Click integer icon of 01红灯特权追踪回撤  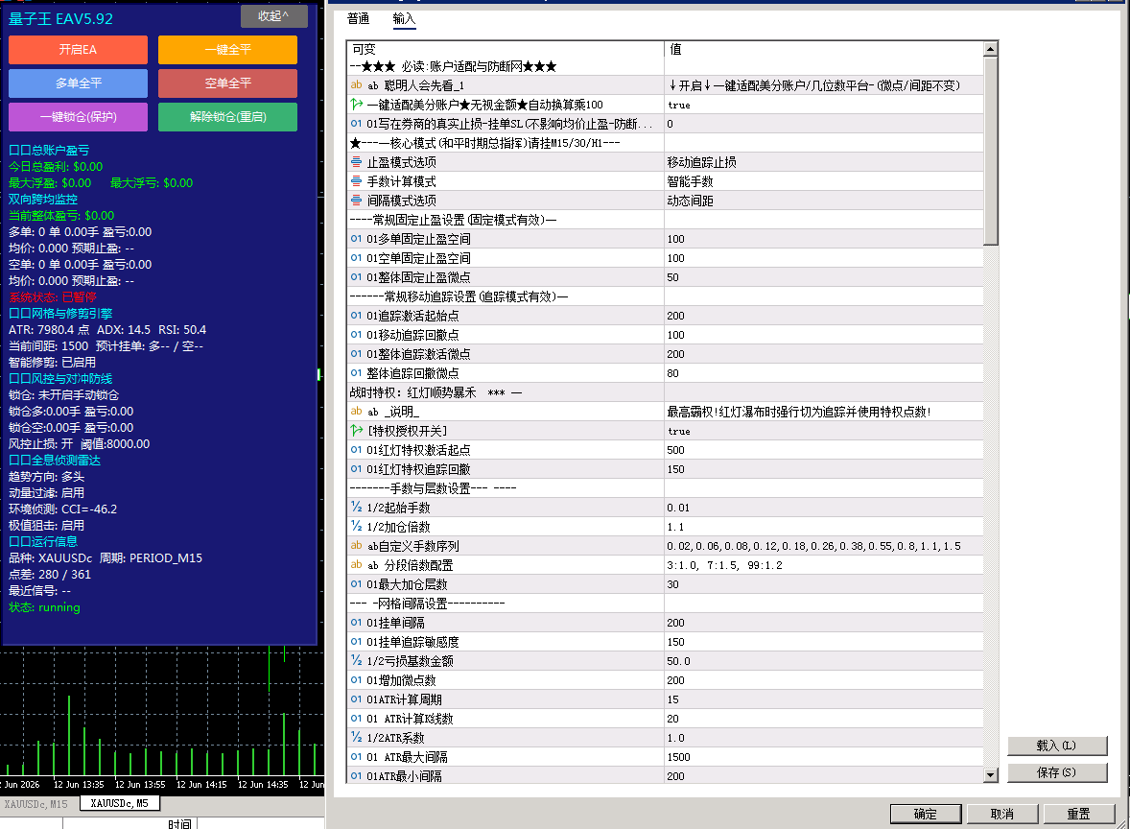tap(356, 469)
